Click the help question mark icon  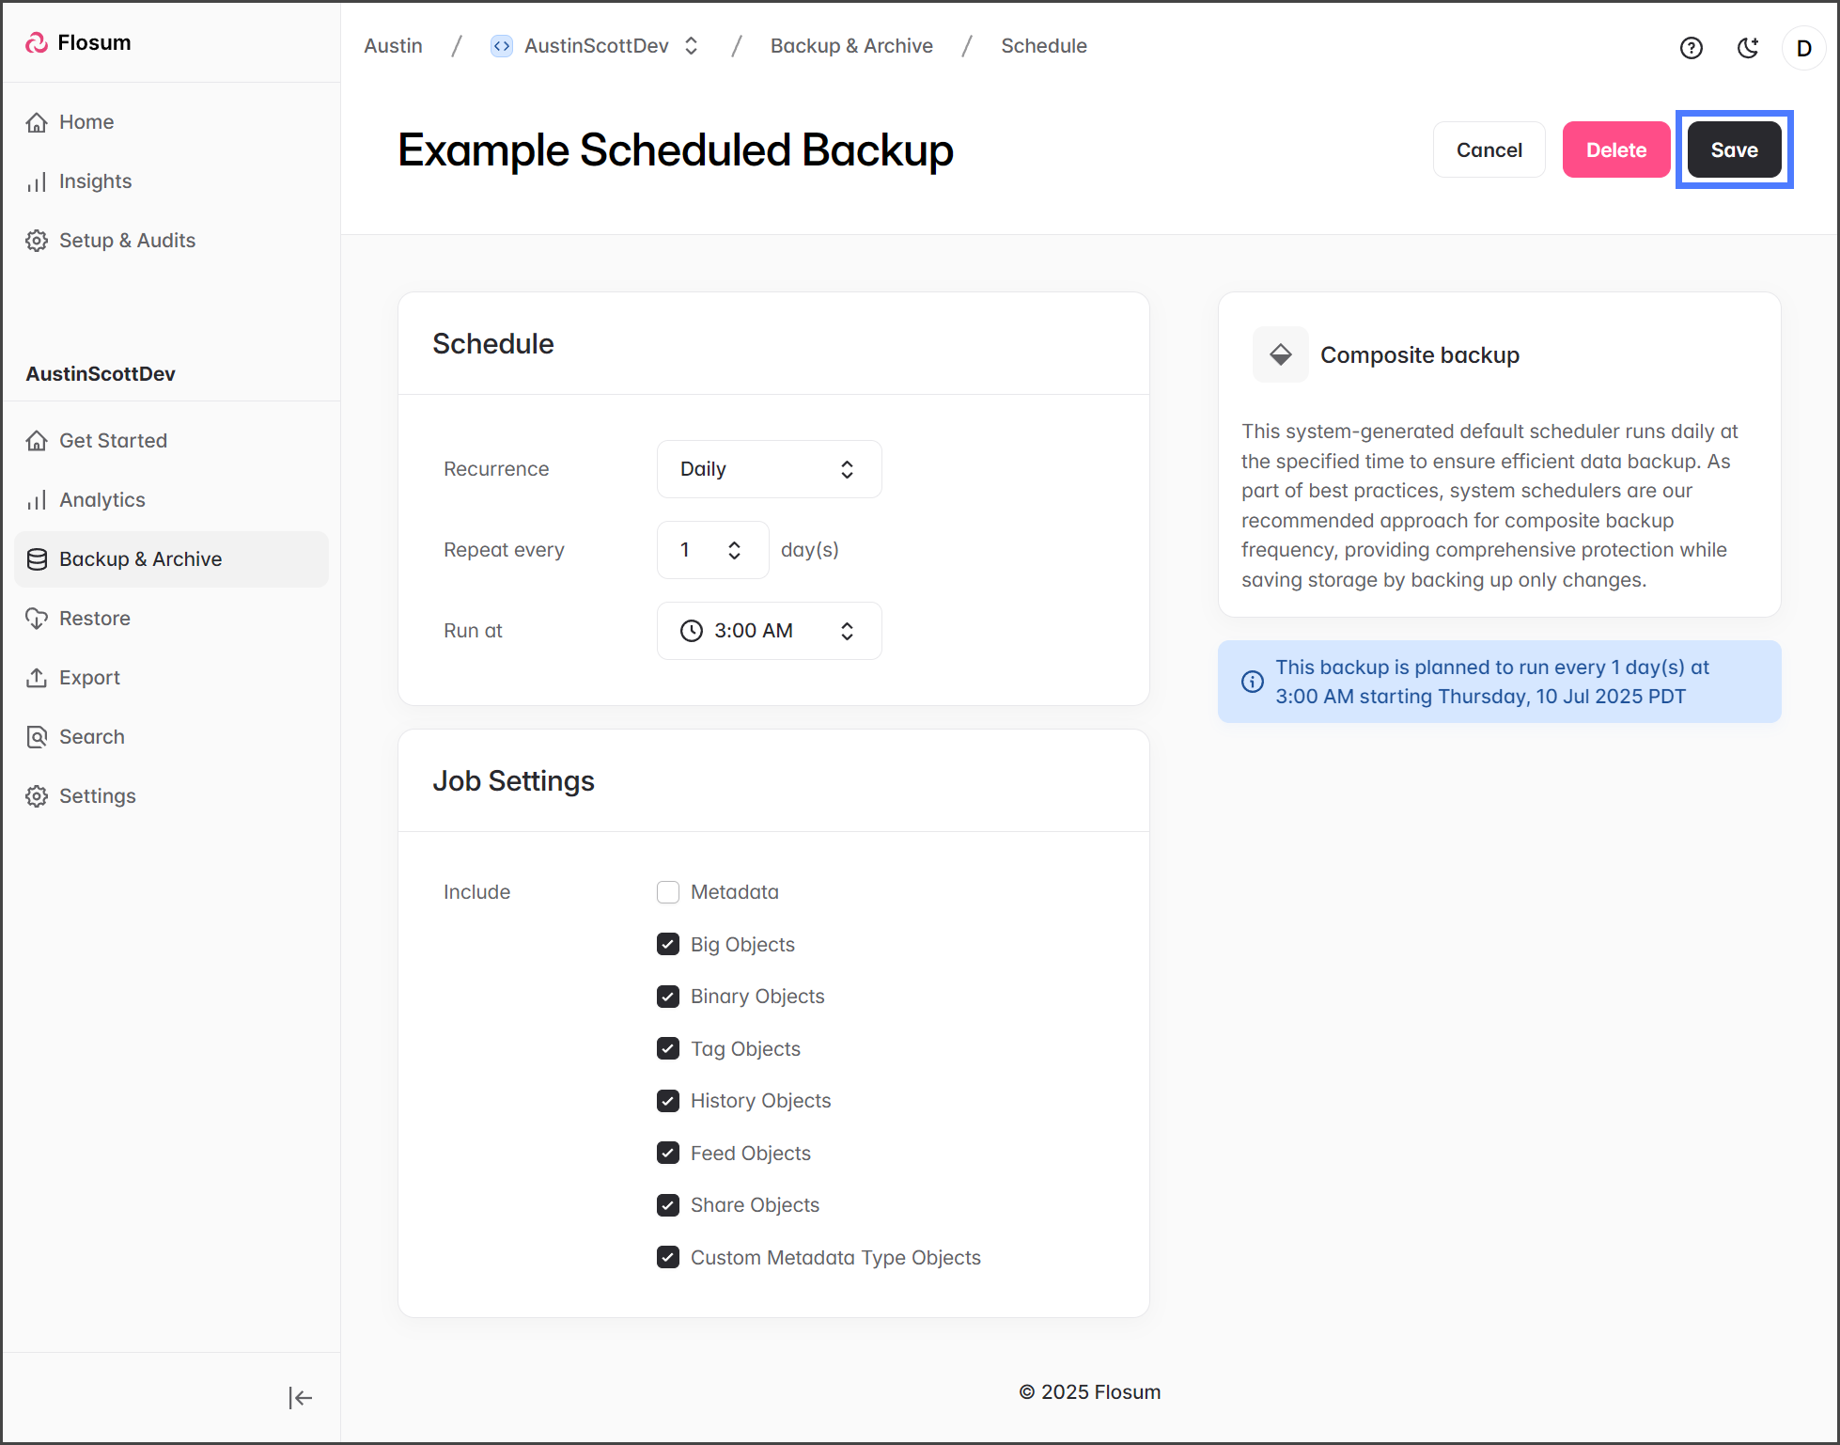click(x=1691, y=48)
